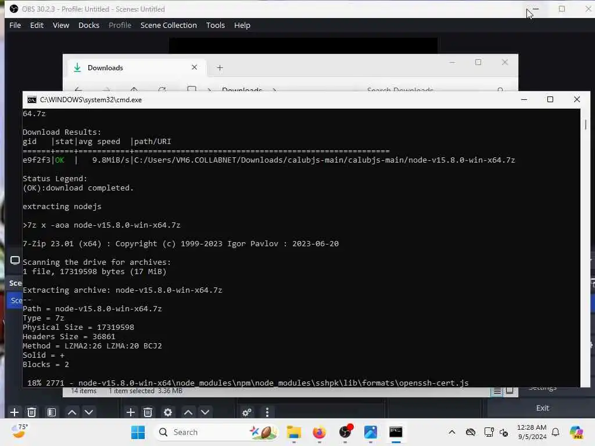Viewport: 595px width, 446px height.
Task: Expand hidden system tray icons chevron
Action: pos(451,432)
